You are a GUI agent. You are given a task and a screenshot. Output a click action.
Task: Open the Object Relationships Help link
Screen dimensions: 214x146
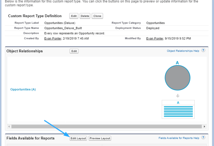[x=183, y=51]
